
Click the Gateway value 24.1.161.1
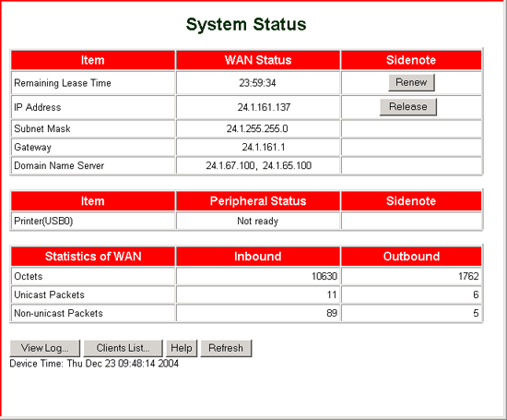point(264,148)
